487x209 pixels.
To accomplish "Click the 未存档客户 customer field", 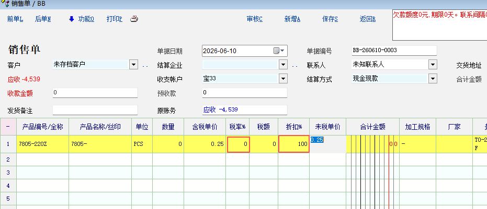I will click(x=90, y=65).
